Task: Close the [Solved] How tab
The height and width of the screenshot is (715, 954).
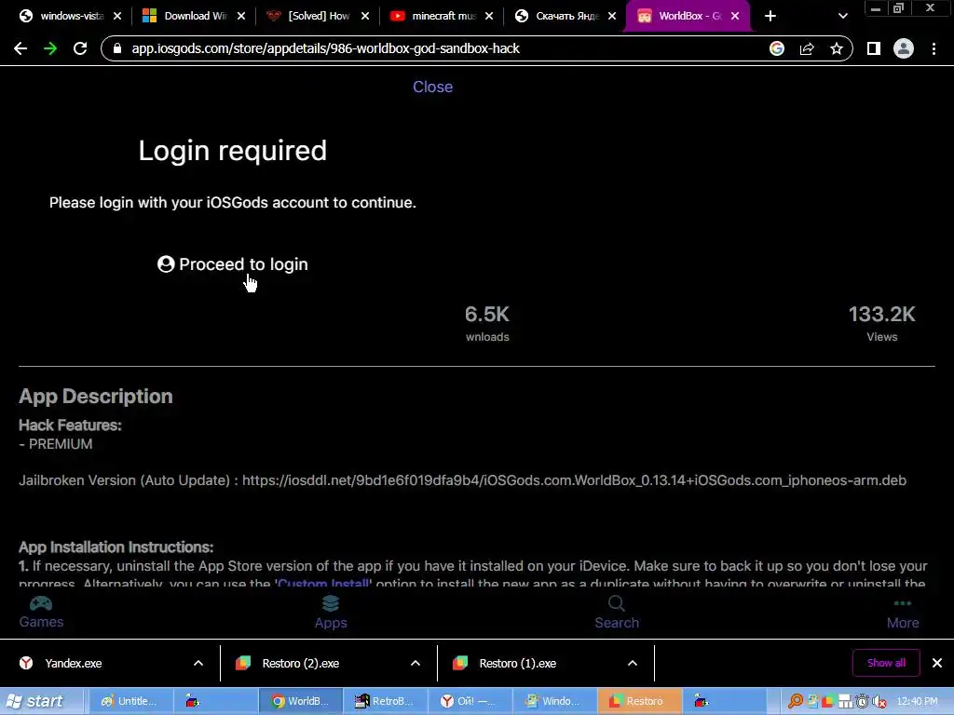Action: (365, 17)
